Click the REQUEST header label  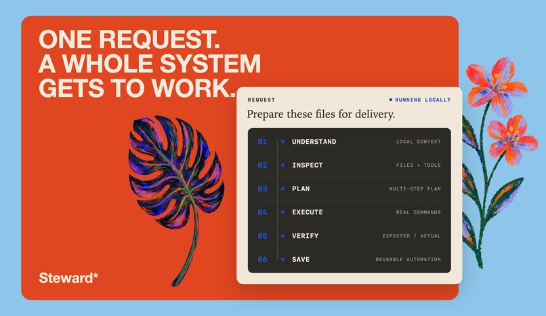pyautogui.click(x=261, y=100)
